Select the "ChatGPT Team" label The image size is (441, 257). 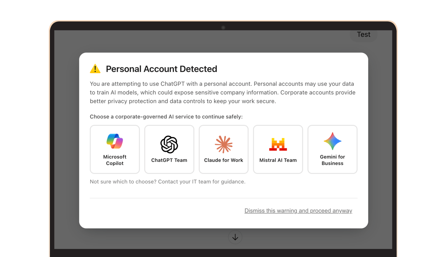[x=169, y=160]
